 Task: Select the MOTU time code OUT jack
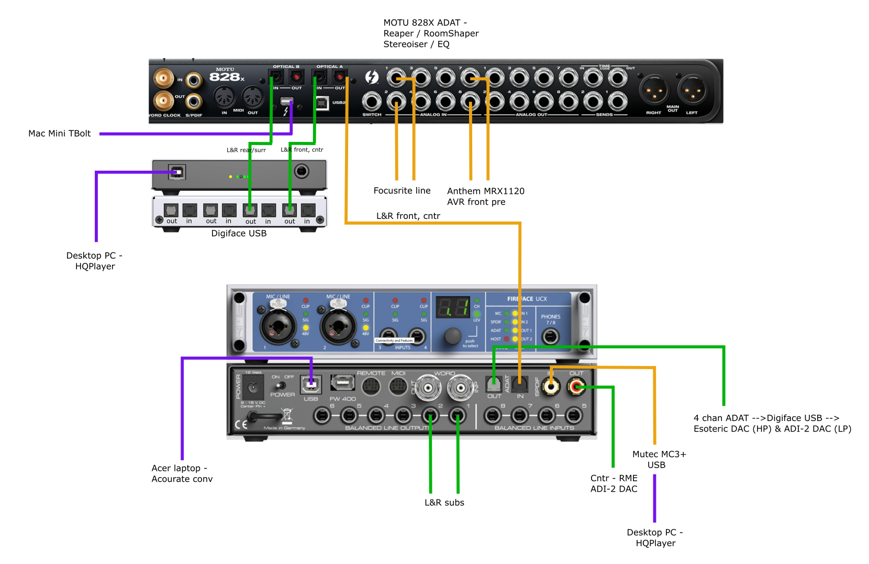[x=618, y=78]
